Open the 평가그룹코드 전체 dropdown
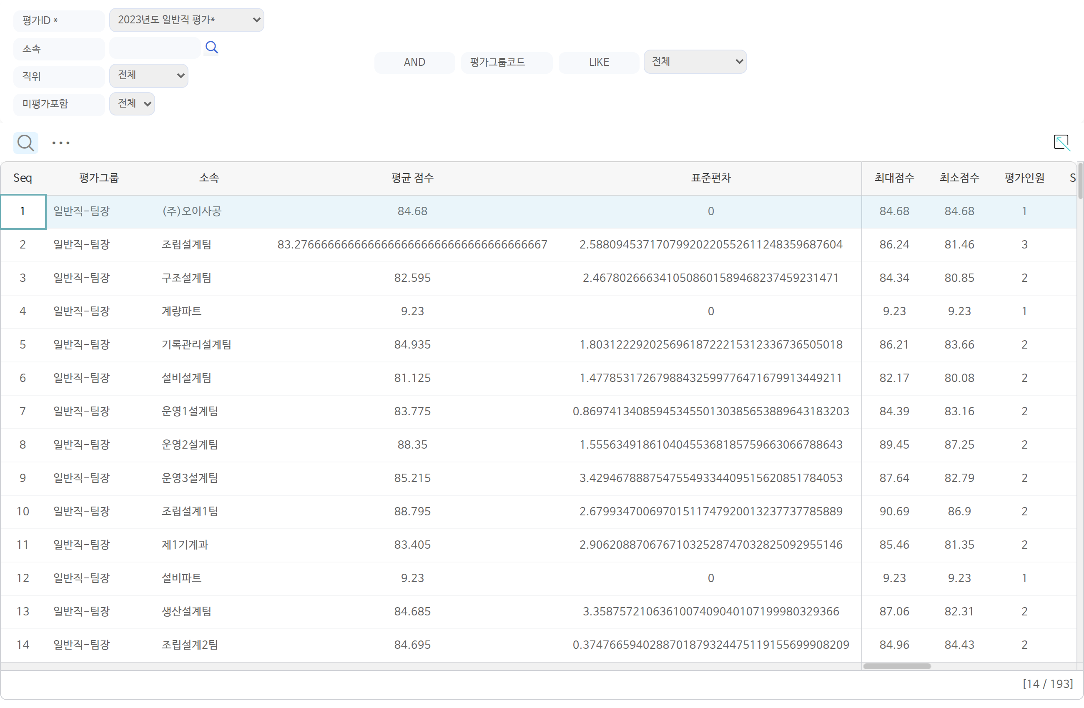 coord(695,62)
